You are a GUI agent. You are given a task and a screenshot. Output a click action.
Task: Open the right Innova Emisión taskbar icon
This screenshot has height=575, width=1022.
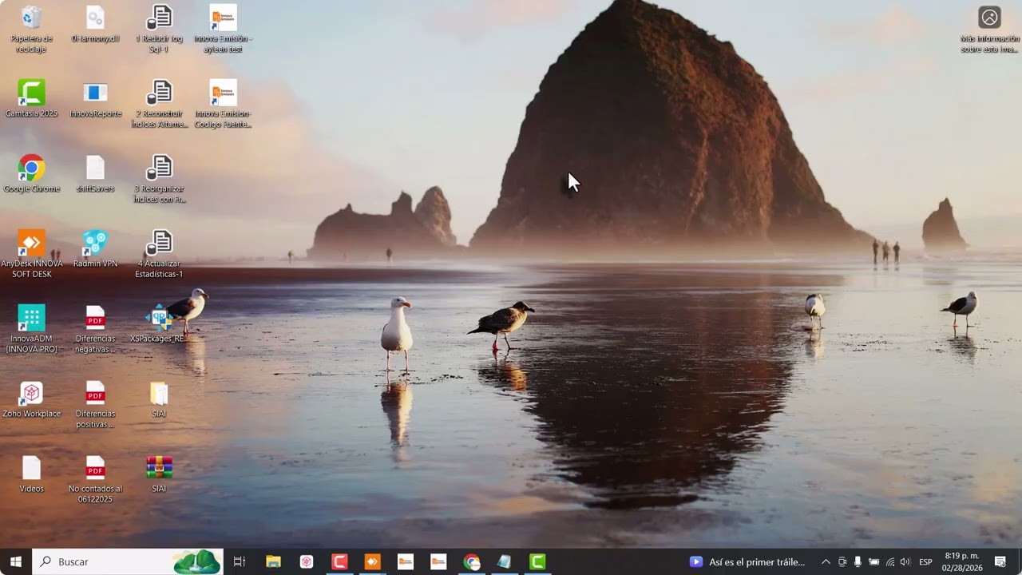pyautogui.click(x=438, y=561)
